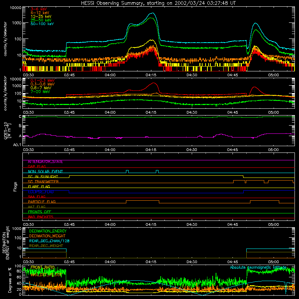Click the FLARE_FLAG label

39,187
